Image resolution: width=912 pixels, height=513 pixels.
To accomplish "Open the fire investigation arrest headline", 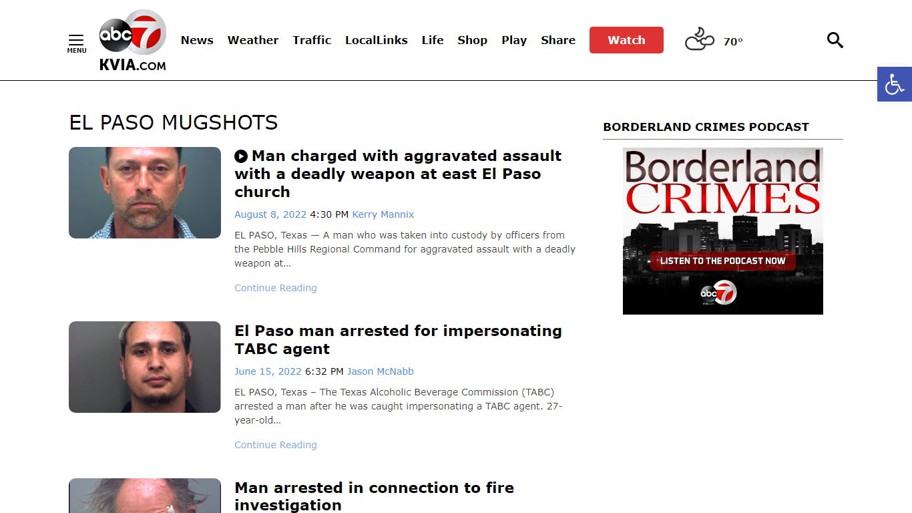I will (x=375, y=496).
